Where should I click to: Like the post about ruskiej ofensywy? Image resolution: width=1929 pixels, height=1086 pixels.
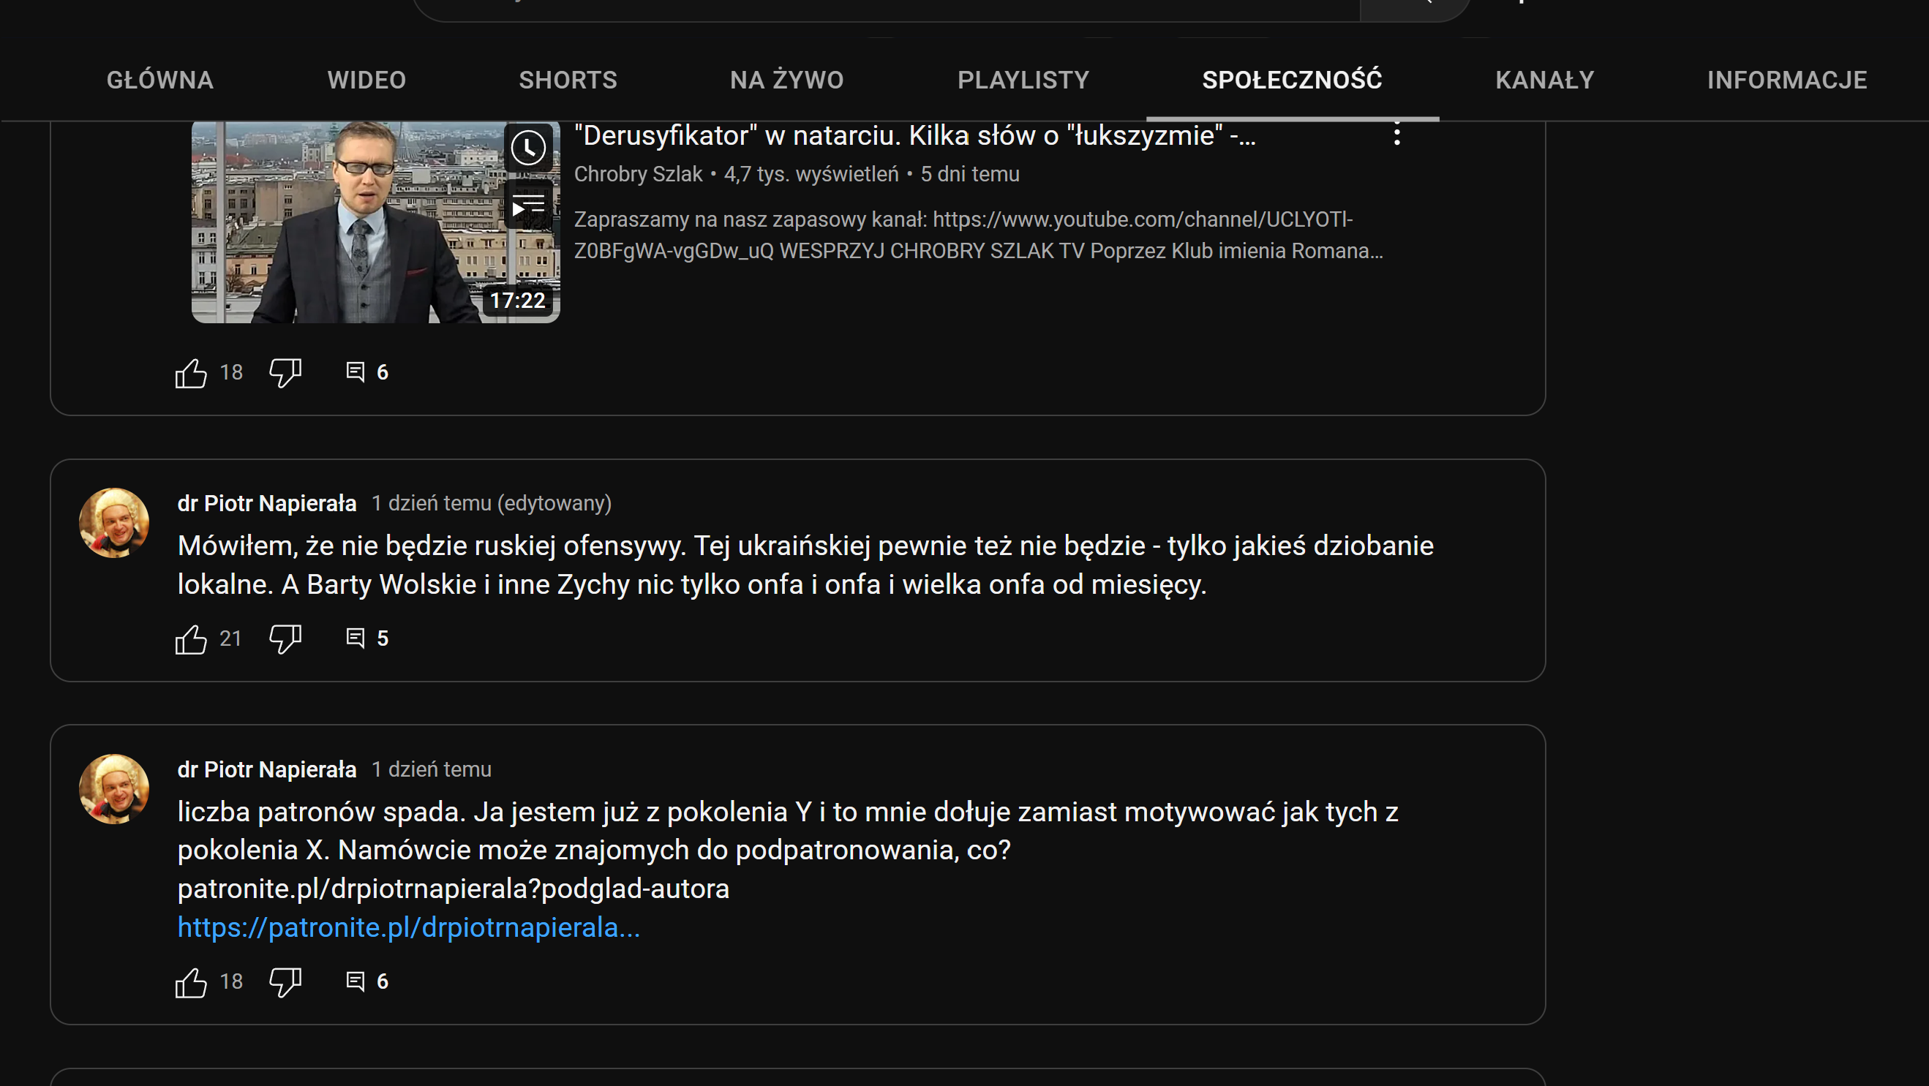click(x=191, y=639)
